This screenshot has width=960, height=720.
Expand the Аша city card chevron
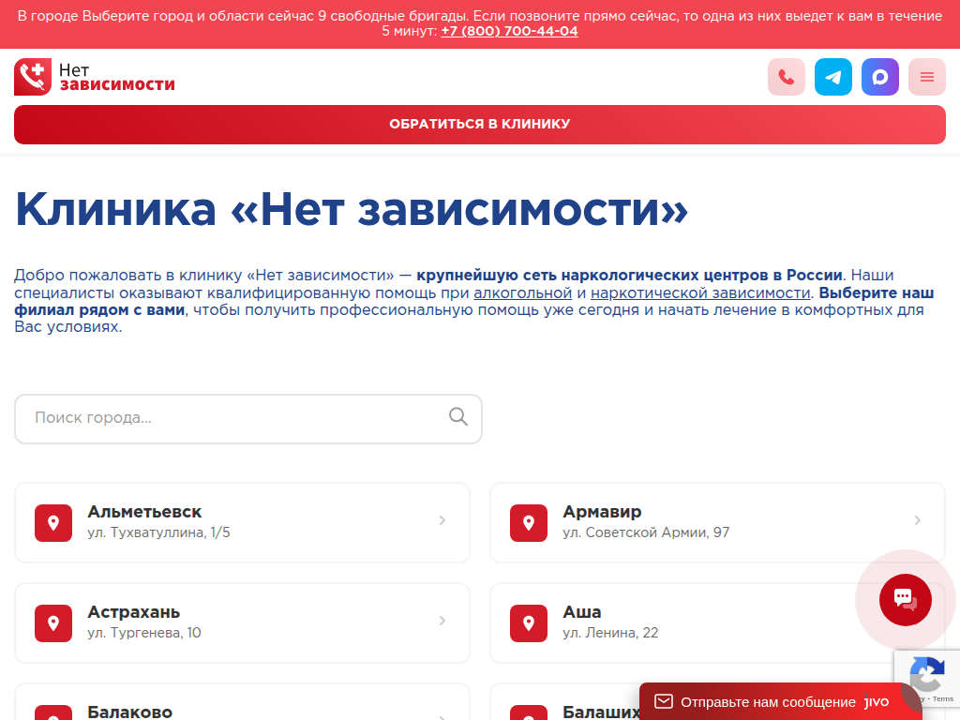917,620
